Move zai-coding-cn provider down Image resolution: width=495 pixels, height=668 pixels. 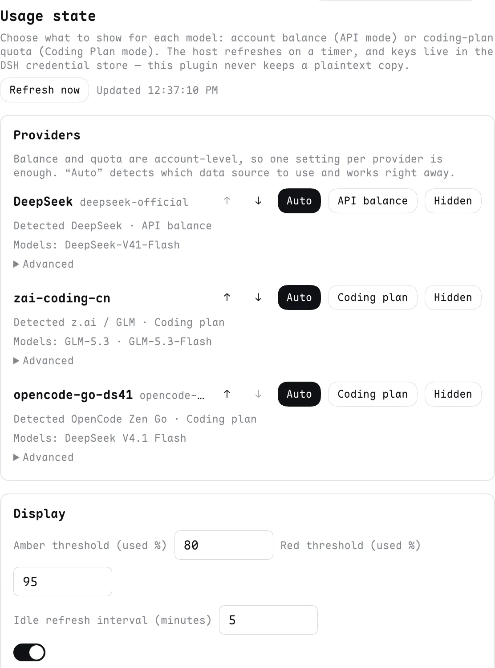[x=258, y=297]
